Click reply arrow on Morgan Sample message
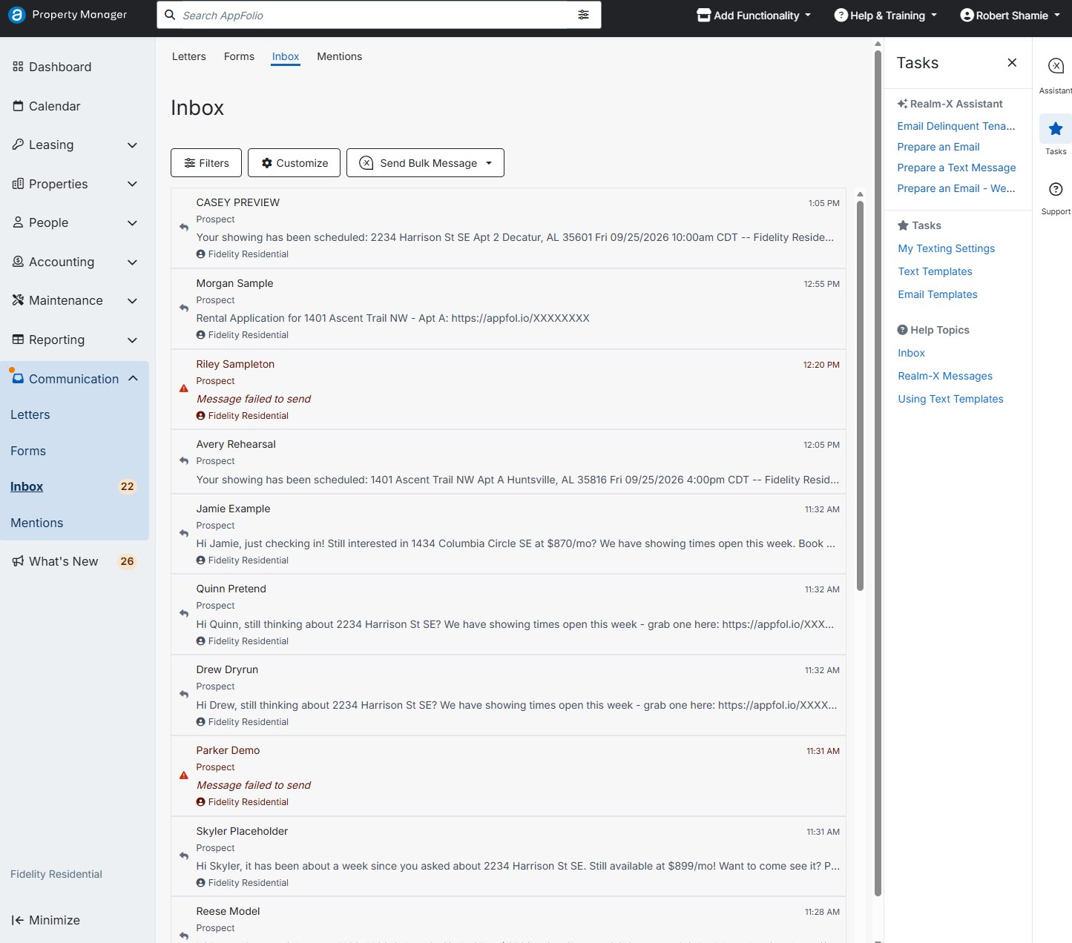Viewport: 1072px width, 943px height. [x=184, y=308]
